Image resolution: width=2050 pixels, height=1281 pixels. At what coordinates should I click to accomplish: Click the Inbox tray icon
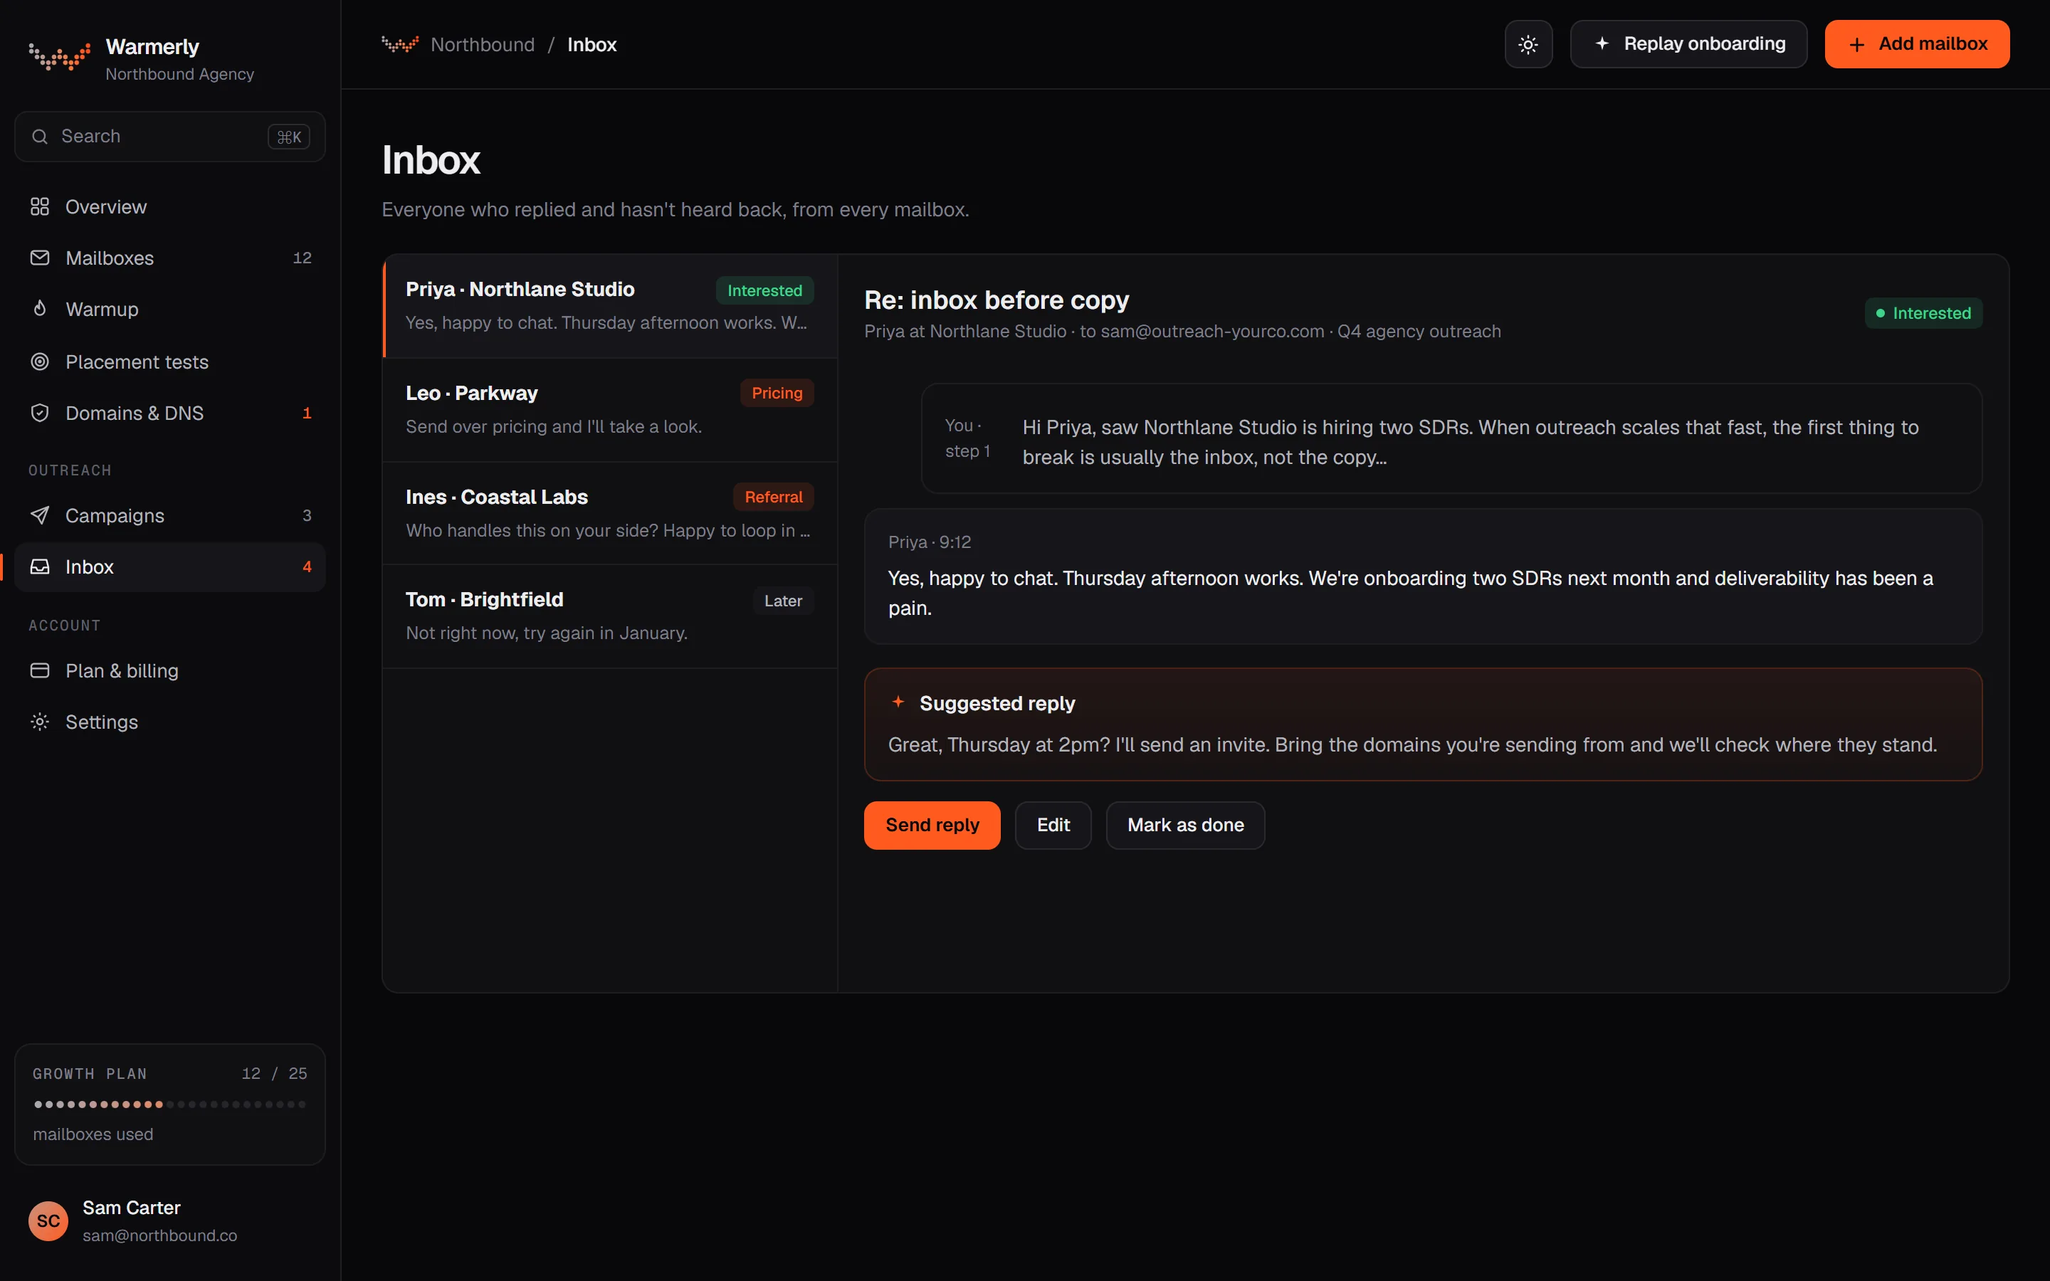coord(40,566)
